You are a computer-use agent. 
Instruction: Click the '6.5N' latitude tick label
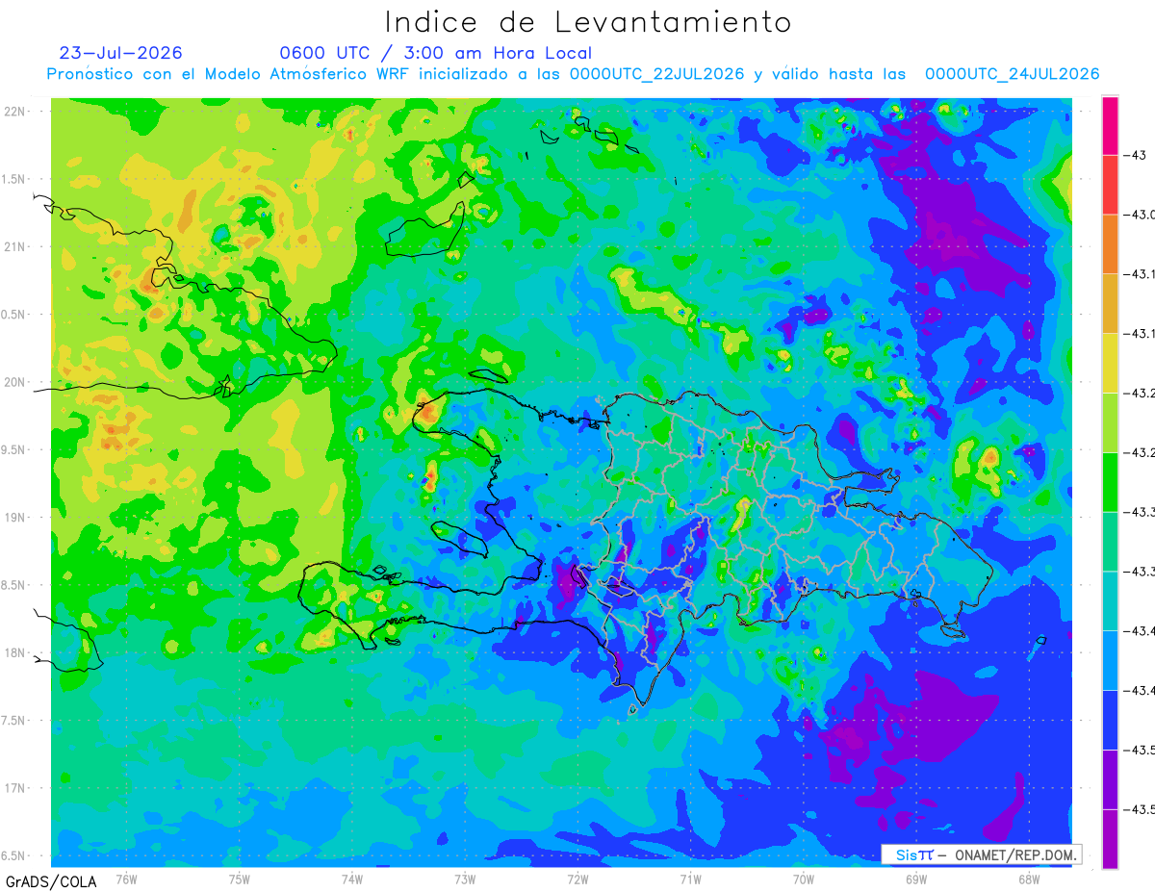[x=13, y=855]
